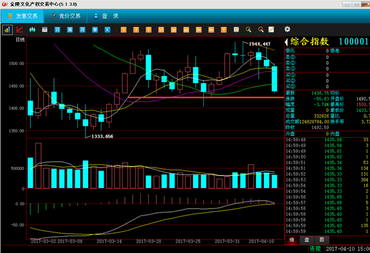Select the bar chart view icon
370x253 pixels.
[x=7, y=30]
